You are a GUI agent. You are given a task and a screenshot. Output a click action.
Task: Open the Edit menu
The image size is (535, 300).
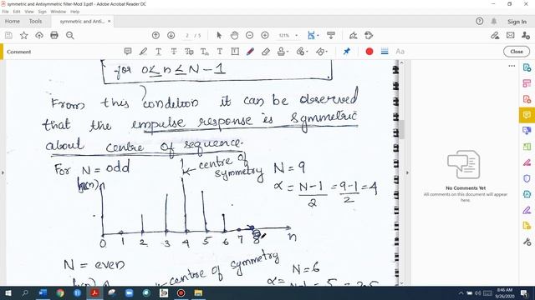[x=17, y=12]
